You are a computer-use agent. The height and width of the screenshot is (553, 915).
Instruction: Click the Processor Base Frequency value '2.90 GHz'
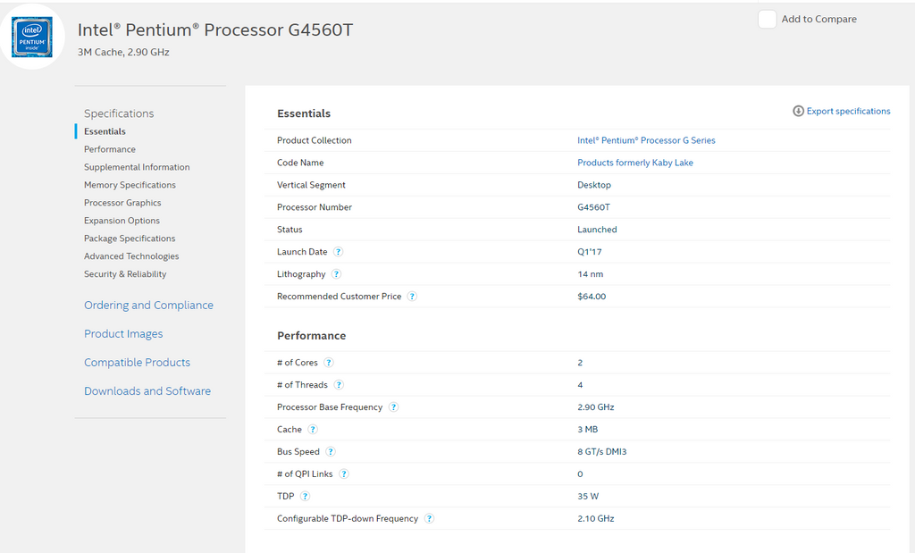click(596, 407)
